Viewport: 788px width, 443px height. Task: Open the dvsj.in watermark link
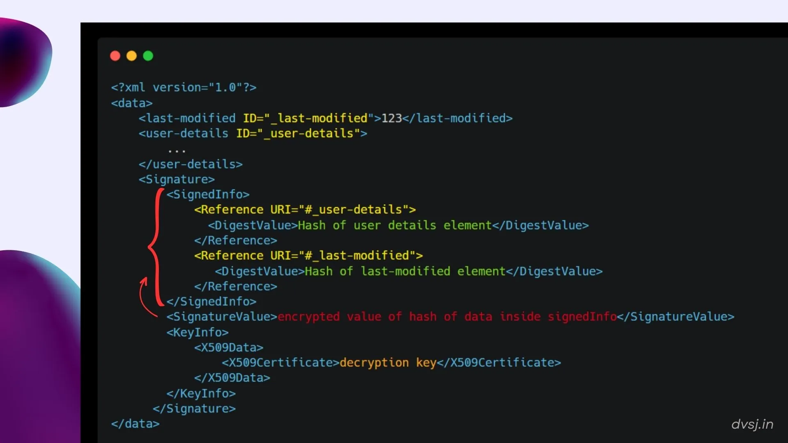point(753,425)
